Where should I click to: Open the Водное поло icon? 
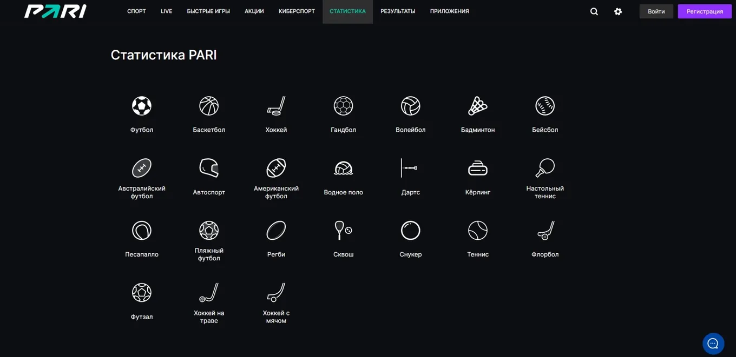pos(343,168)
